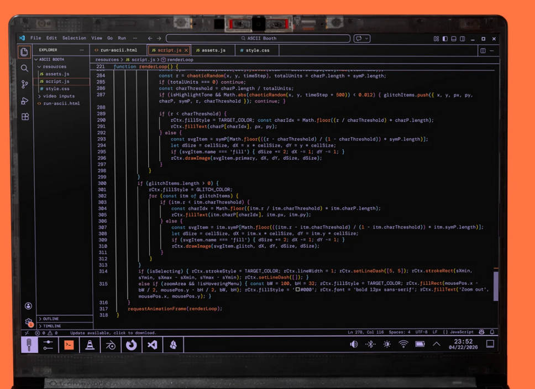Click Ln 278, Col 116 in status bar

click(366, 332)
